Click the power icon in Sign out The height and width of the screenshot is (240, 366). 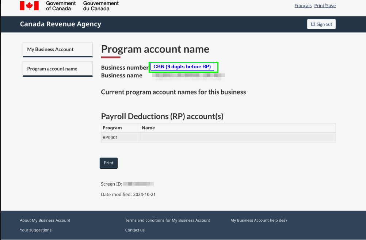(x=313, y=24)
